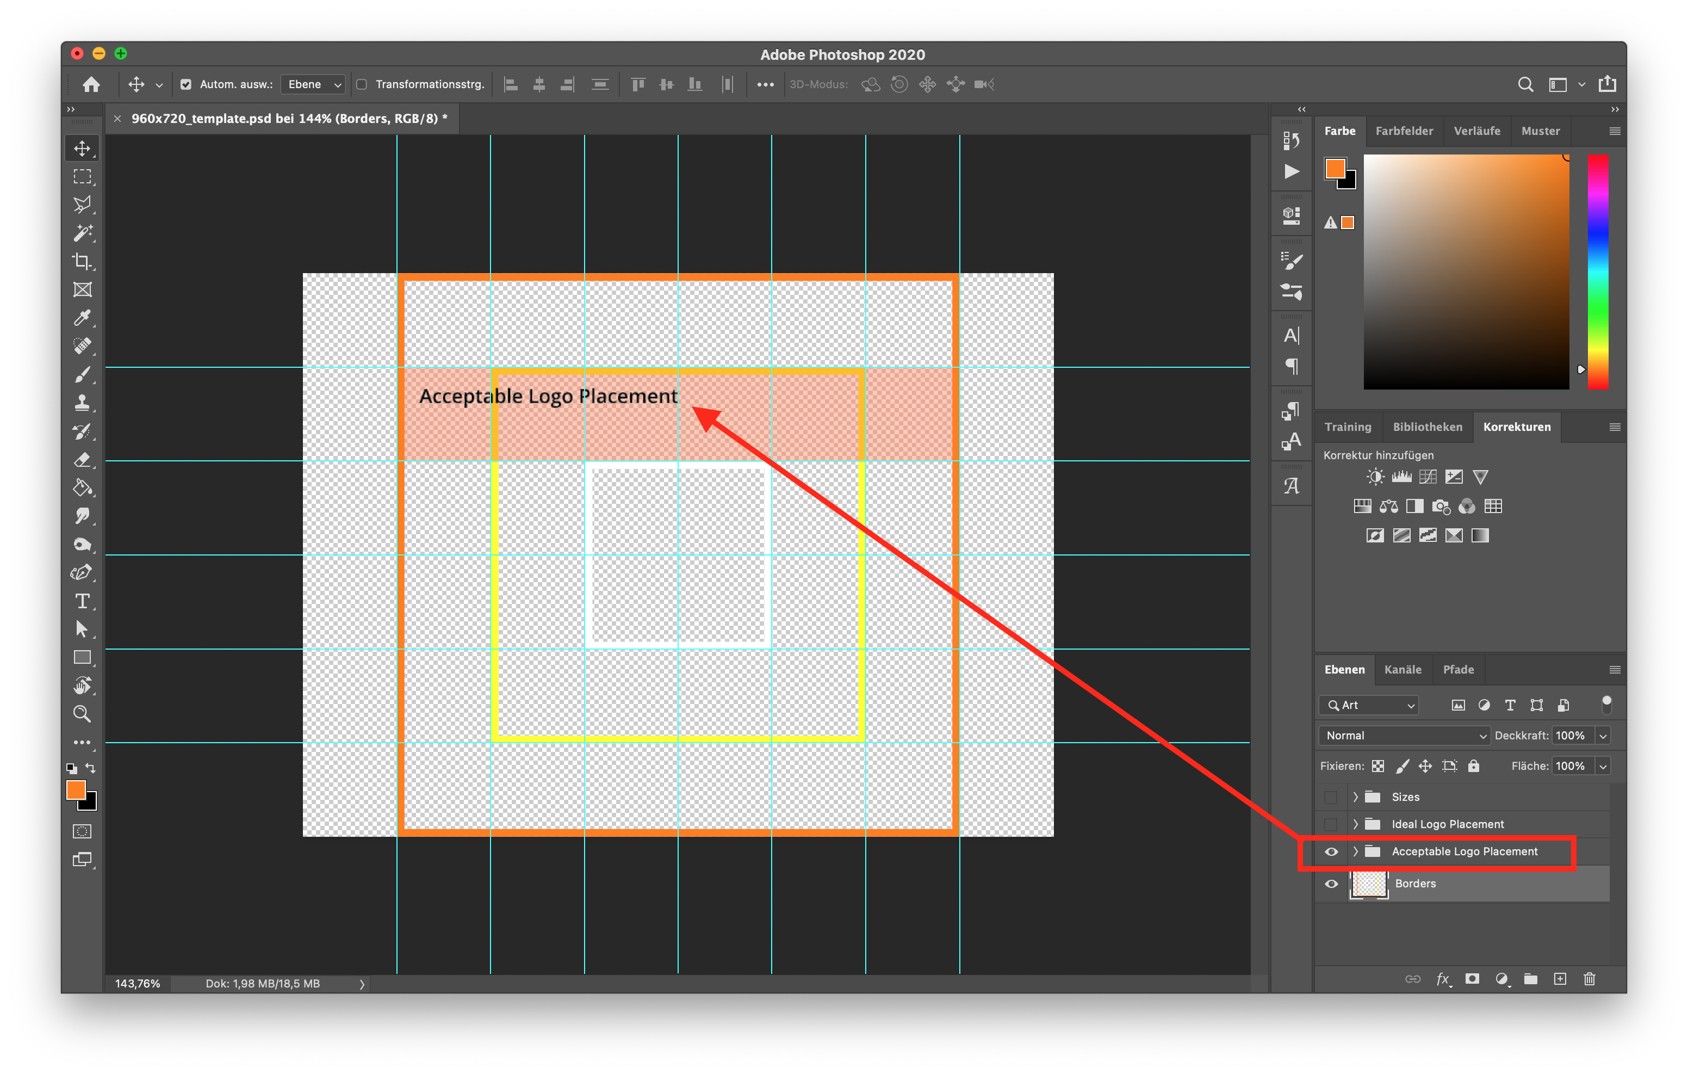
Task: Toggle lock transparent pixels
Action: 1378,766
